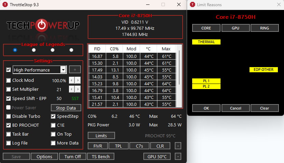Decrease the Clock Mod value arrow

pyautogui.click(x=72, y=80)
